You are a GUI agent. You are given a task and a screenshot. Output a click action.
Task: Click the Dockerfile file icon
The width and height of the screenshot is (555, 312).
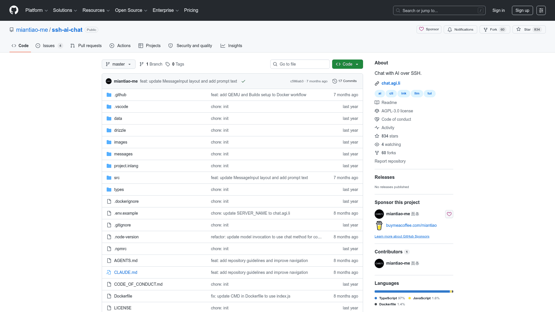click(109, 296)
